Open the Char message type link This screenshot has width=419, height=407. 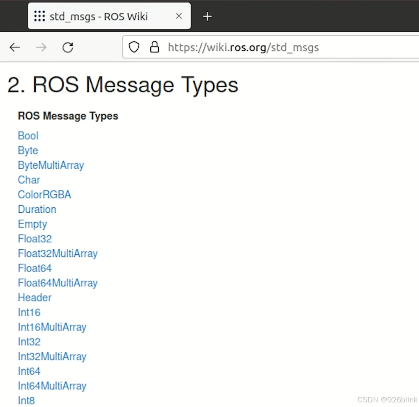coord(29,180)
